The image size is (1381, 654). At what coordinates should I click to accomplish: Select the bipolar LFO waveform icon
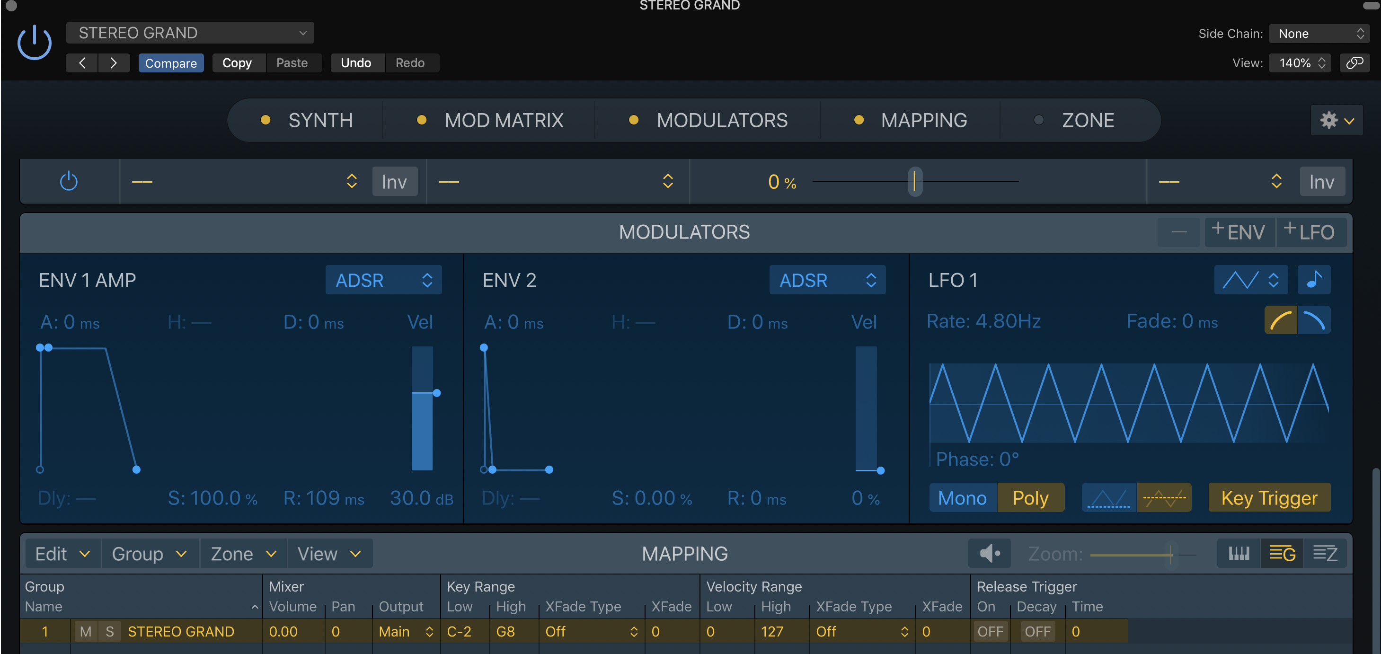[x=1164, y=497]
